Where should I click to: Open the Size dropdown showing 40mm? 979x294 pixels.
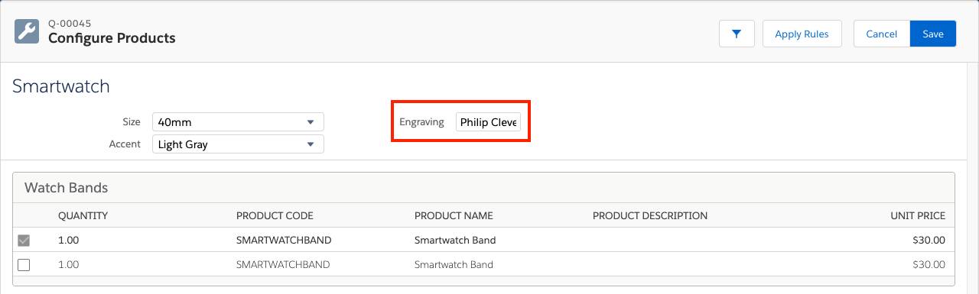[238, 121]
